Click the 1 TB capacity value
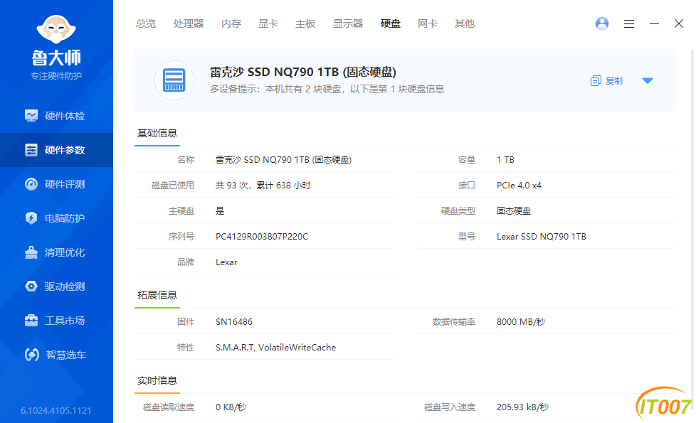Viewport: 696px width, 423px height. point(505,160)
